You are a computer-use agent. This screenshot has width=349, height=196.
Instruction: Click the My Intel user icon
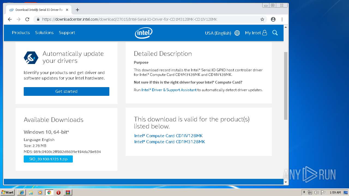click(264, 33)
